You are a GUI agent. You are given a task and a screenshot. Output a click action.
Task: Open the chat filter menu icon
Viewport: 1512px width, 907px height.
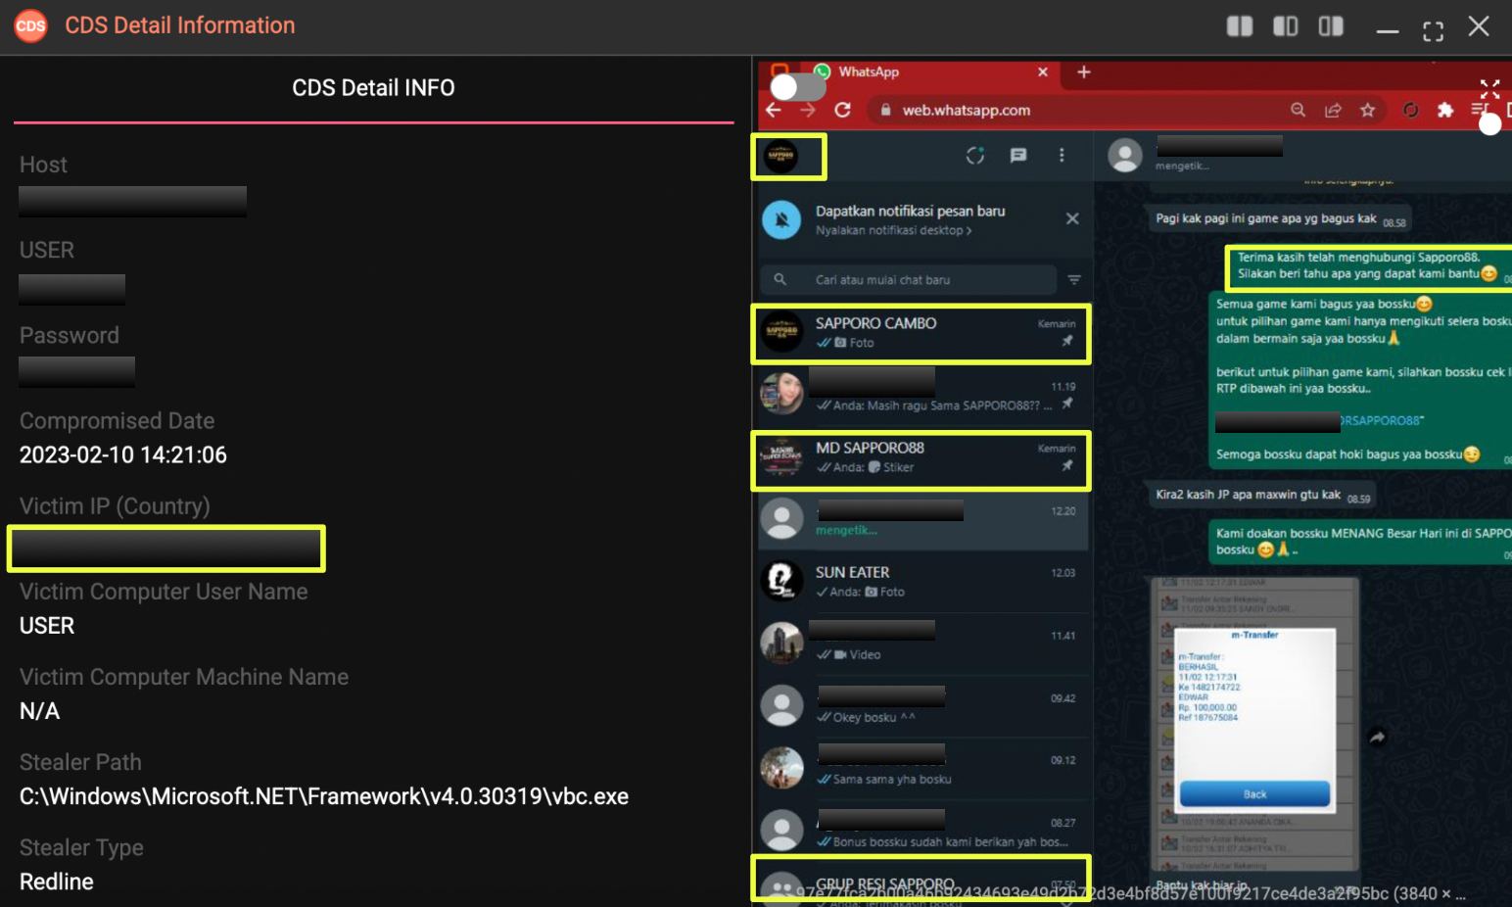1074,280
